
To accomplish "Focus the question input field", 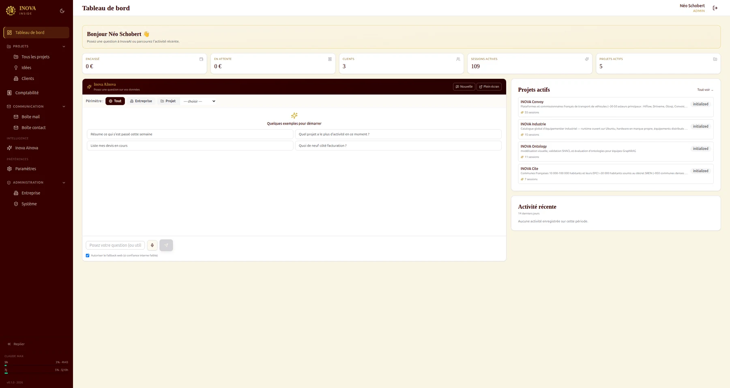I will 115,245.
